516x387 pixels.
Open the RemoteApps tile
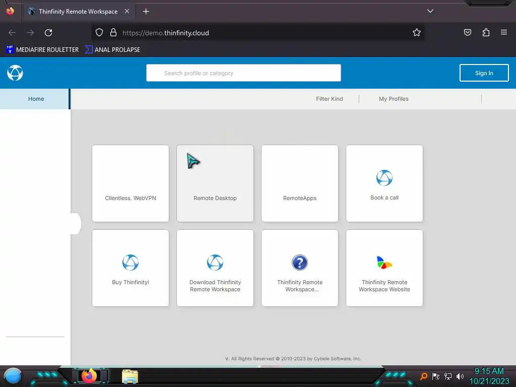(x=299, y=183)
